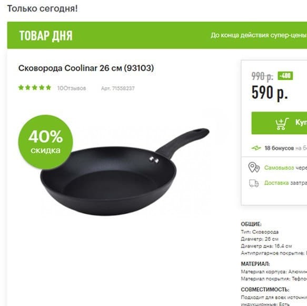This screenshot has height=306, width=307.
Task: Click the fifth green rating star
Action: [48, 88]
